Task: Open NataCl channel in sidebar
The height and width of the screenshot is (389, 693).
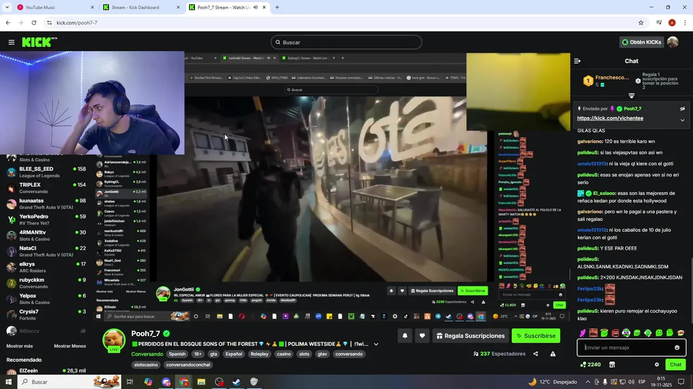Action: point(46,251)
